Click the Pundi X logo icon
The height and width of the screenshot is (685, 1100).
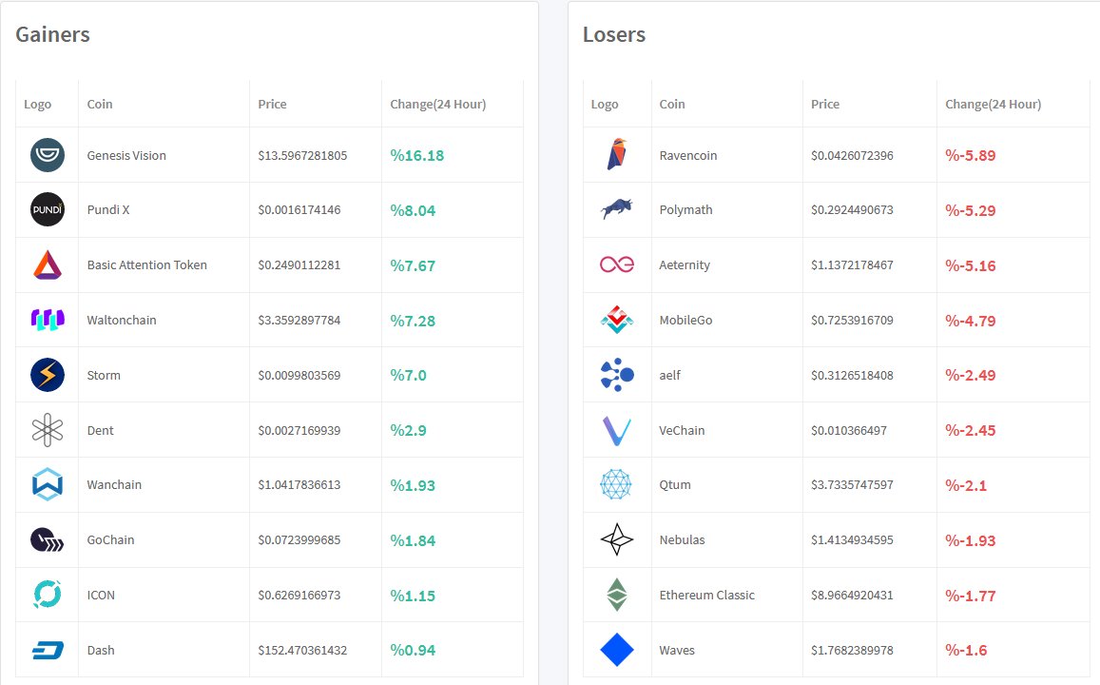pos(48,209)
